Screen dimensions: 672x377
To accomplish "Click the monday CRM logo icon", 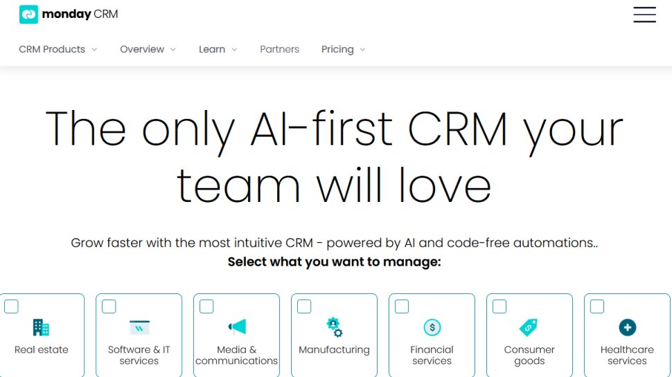I will coord(28,14).
